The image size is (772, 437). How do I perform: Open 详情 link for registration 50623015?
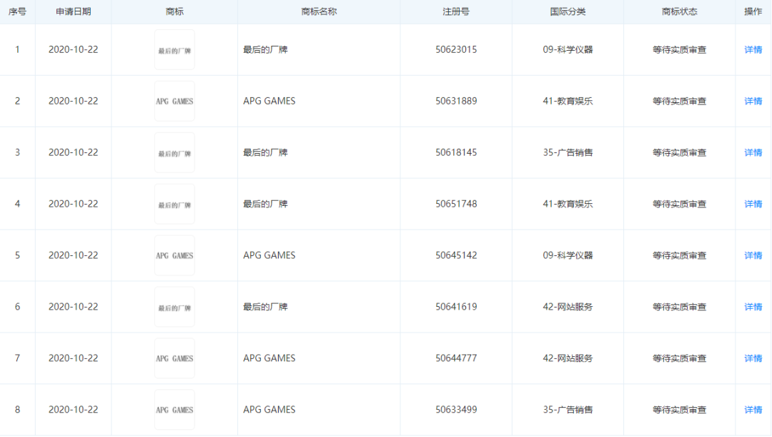[753, 50]
